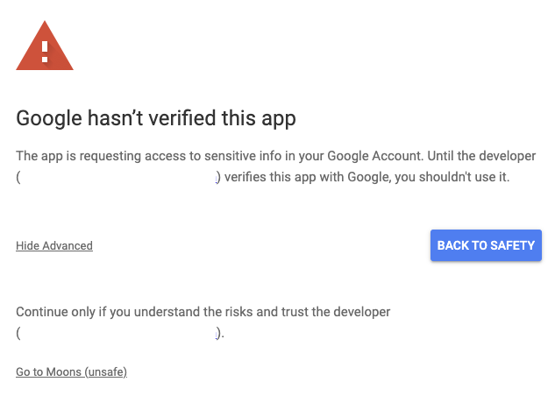555x396 pixels.
Task: Click the "verifies this app with Google" text
Action: [305, 177]
